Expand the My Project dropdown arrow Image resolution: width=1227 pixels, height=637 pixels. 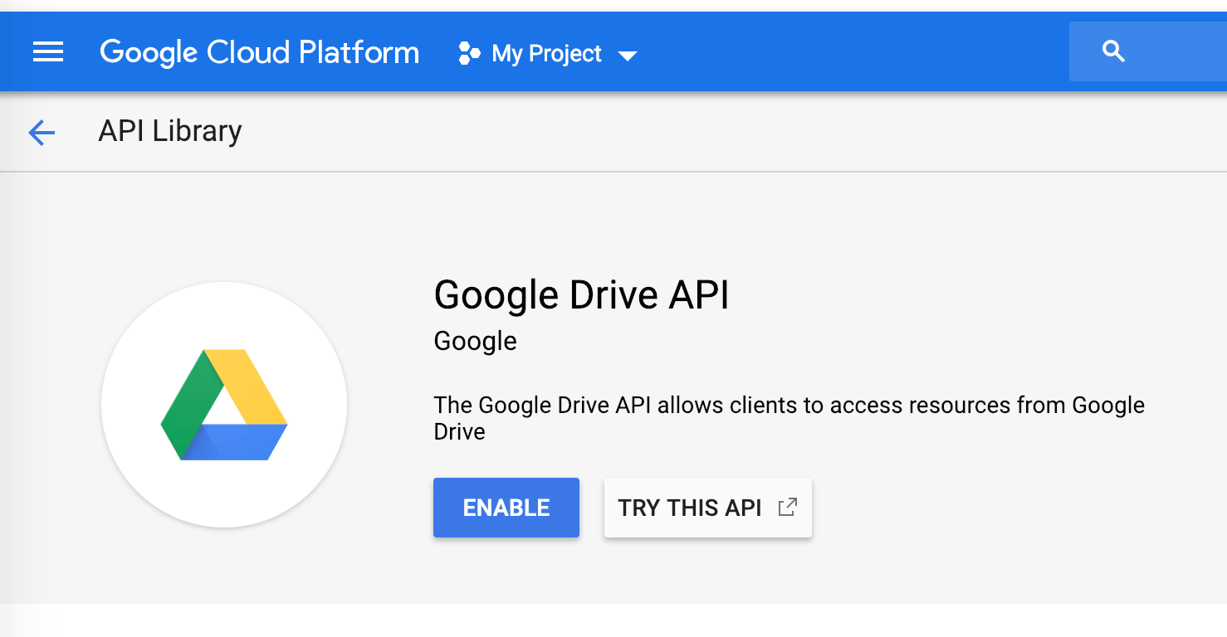(x=628, y=56)
